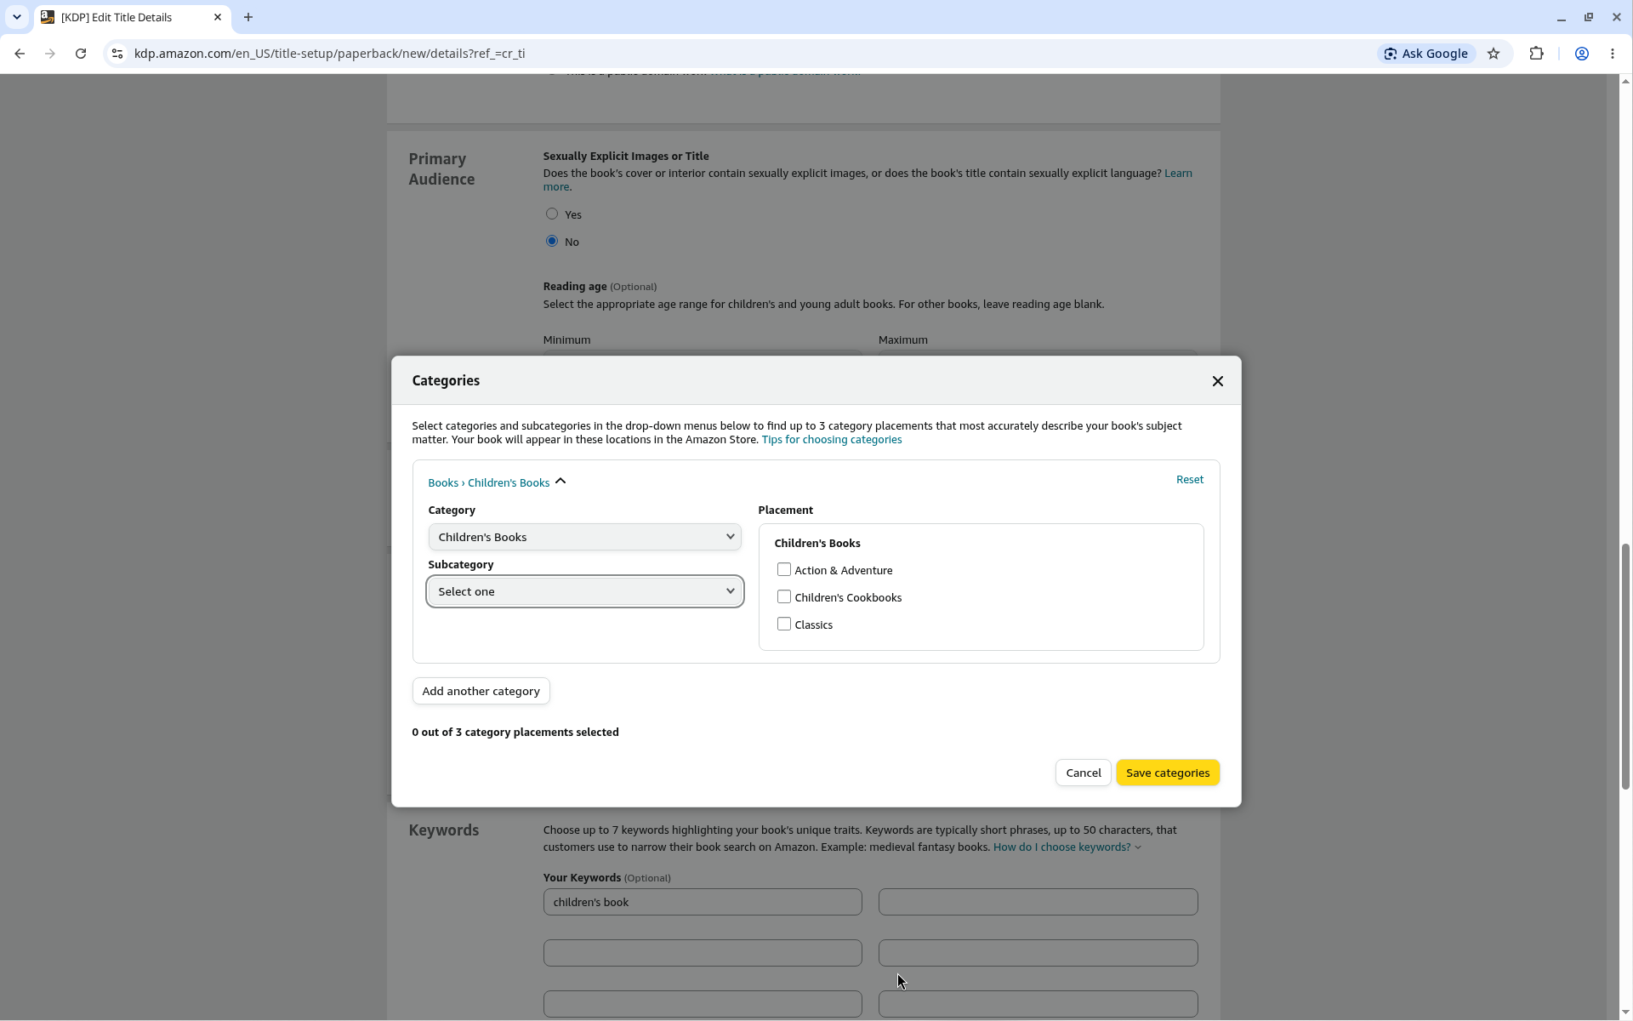Click the page vertical scrollbar thumb

coord(1624,667)
